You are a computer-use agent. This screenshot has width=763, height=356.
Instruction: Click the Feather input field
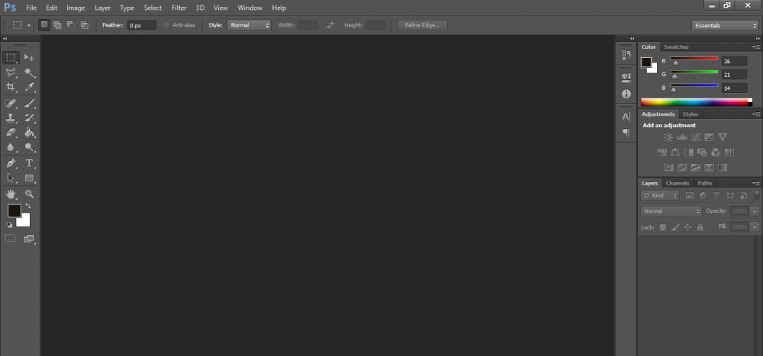[142, 25]
